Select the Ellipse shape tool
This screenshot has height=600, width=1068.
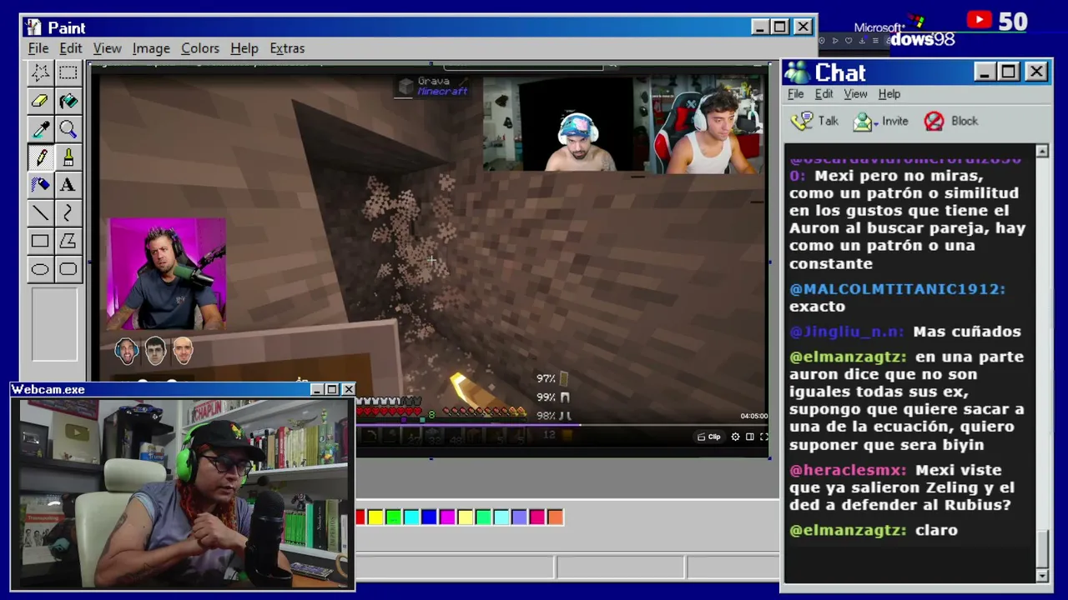40,269
